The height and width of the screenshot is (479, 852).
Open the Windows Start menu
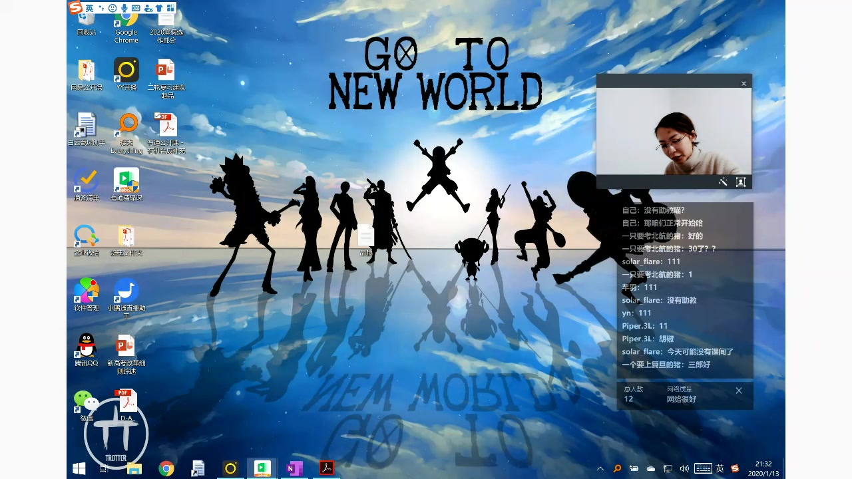(x=79, y=468)
